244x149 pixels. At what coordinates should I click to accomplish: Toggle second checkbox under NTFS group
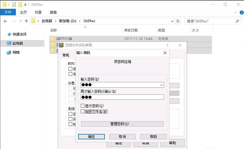[70, 74]
